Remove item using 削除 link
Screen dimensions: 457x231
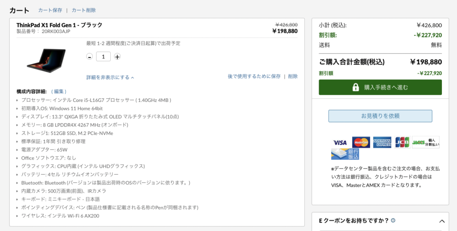pos(293,76)
